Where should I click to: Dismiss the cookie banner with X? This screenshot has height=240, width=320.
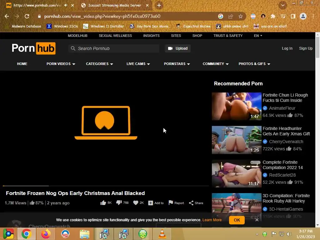[257, 220]
